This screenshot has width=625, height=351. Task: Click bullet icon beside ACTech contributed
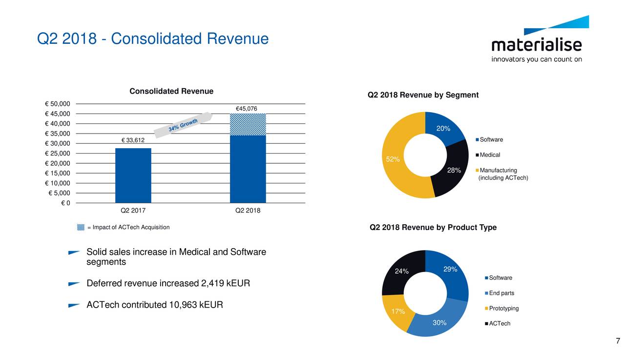click(x=74, y=306)
